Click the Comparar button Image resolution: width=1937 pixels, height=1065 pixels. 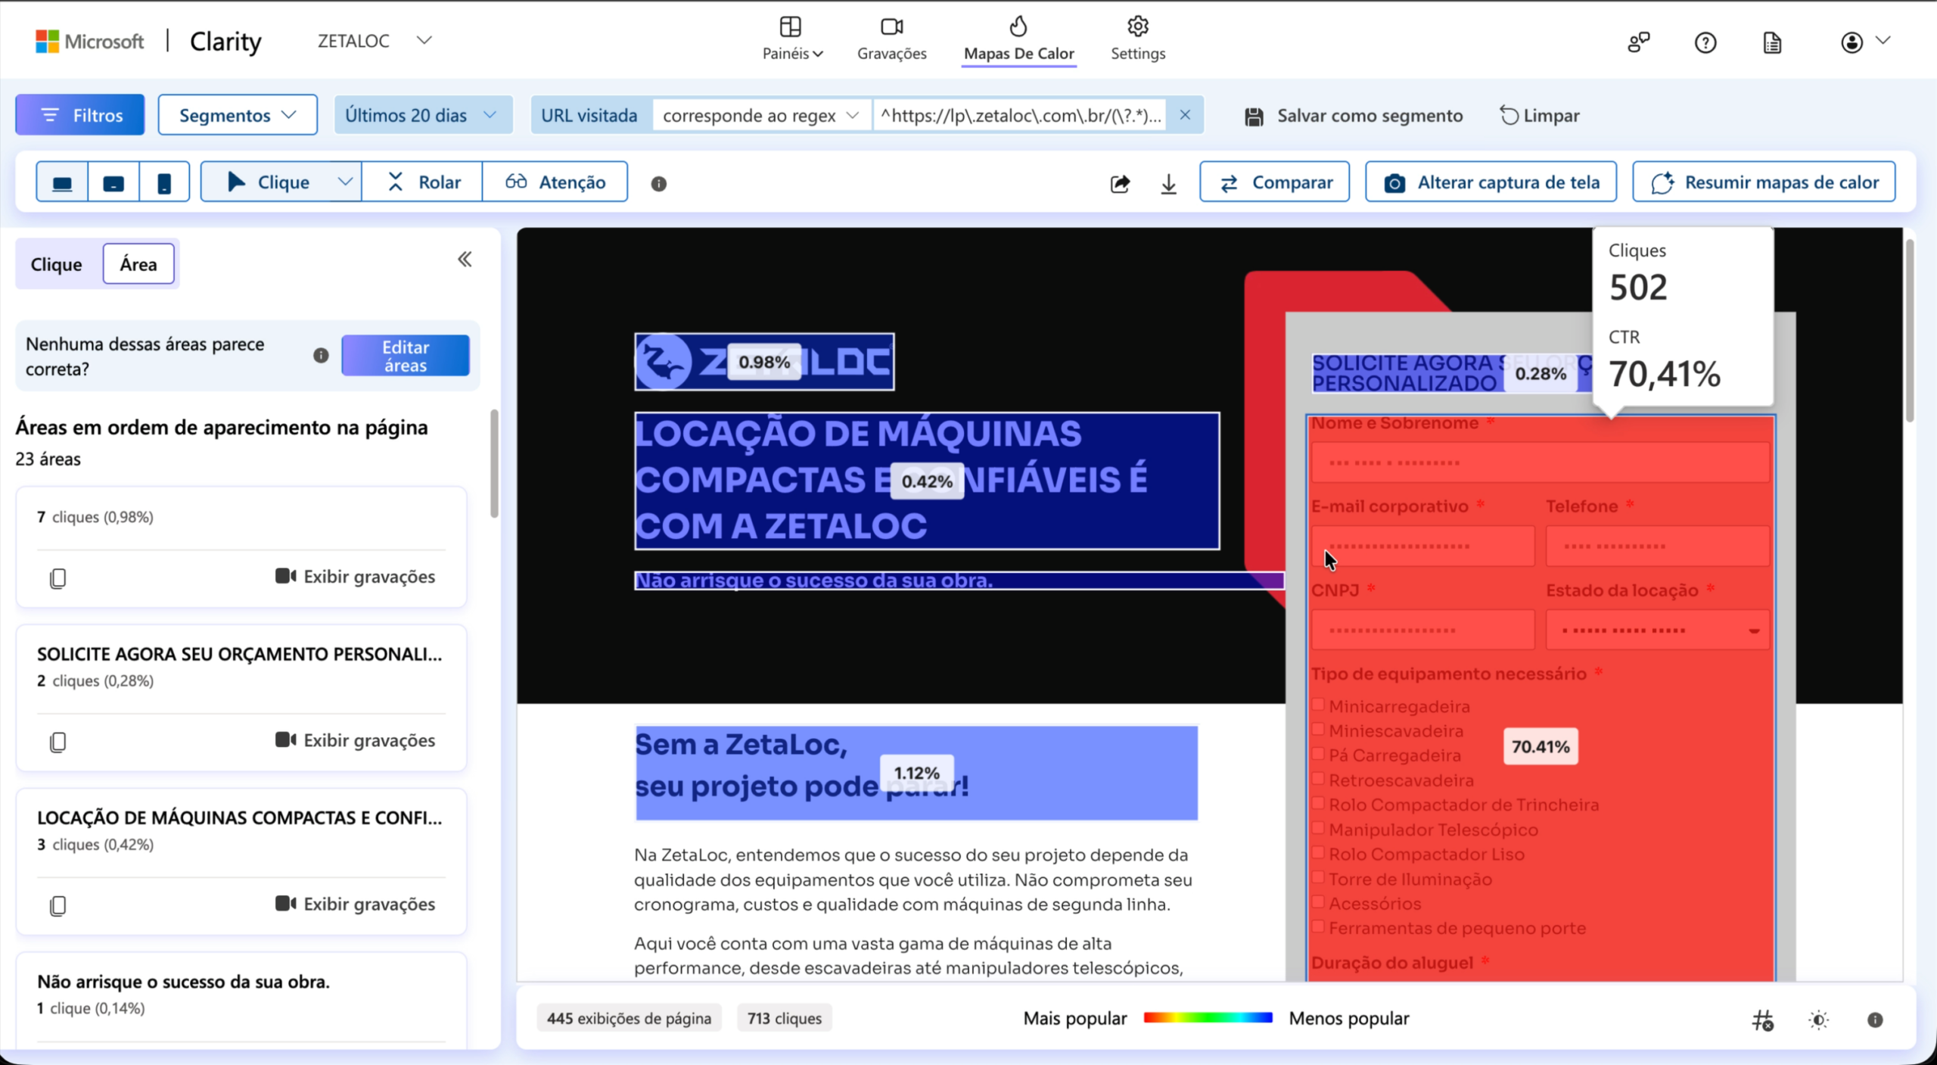tap(1275, 182)
